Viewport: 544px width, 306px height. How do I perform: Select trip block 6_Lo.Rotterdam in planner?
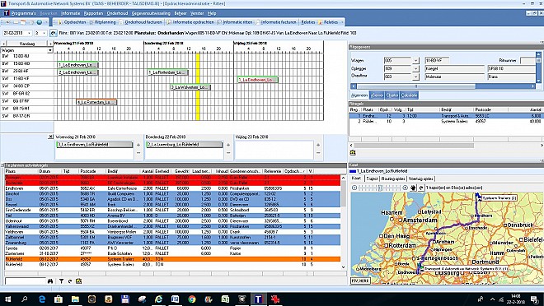pos(96,102)
